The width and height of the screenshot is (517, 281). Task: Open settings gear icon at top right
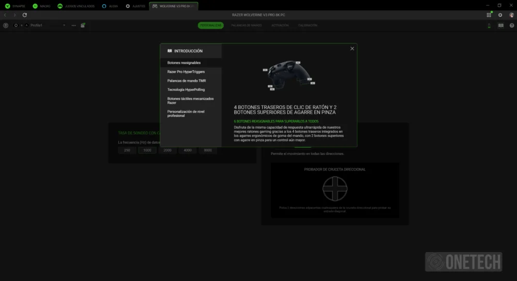coord(500,15)
